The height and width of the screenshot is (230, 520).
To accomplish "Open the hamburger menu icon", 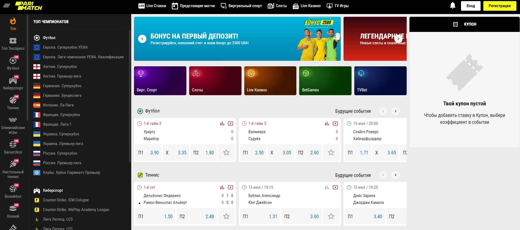I will tap(7, 6).
